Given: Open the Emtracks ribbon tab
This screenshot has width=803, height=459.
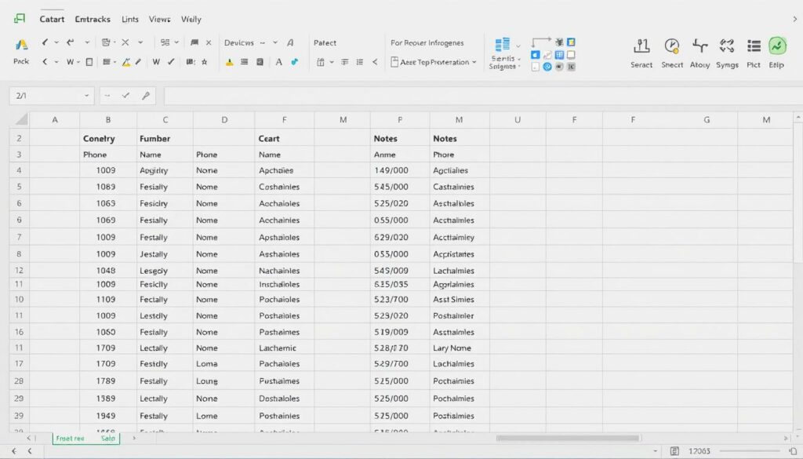Looking at the screenshot, I should pos(93,19).
